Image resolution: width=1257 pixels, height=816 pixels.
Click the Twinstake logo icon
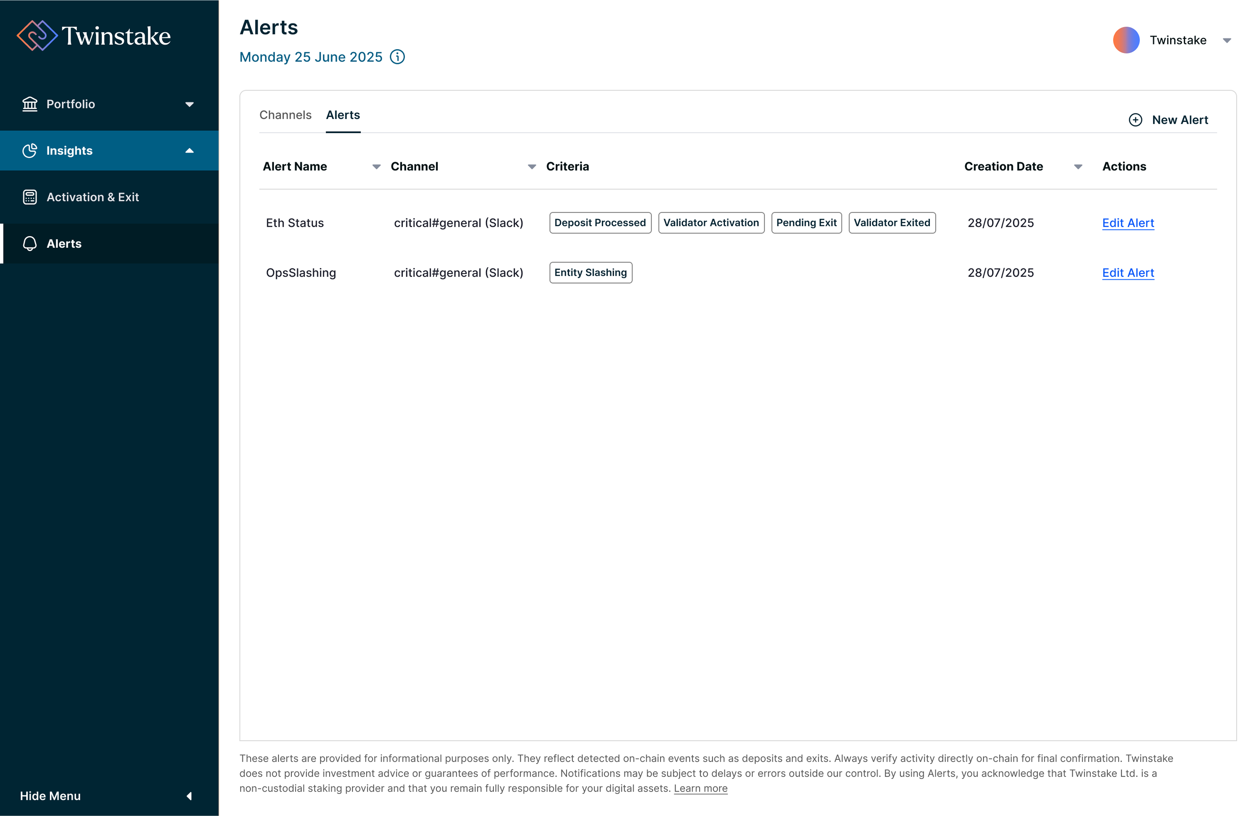(37, 36)
